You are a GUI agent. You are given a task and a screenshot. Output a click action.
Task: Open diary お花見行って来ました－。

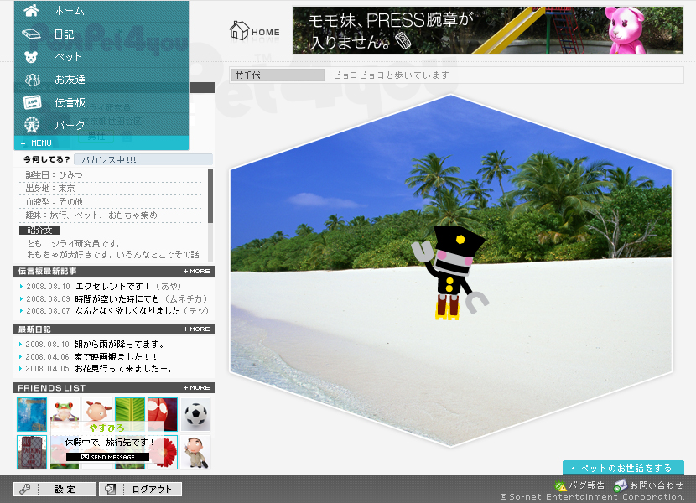[124, 369]
